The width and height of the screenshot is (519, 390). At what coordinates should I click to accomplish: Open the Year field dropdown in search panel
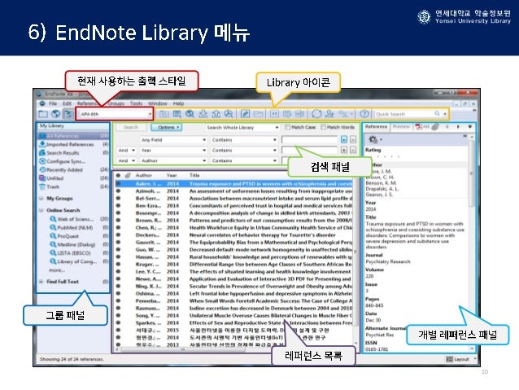pos(173,151)
